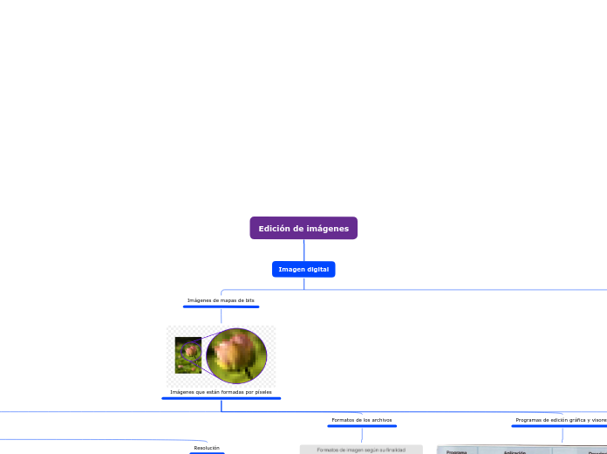The image size is (607, 454).
Task: Select the 'Imágenes de mapas de bits' topic
Action: pos(221,300)
